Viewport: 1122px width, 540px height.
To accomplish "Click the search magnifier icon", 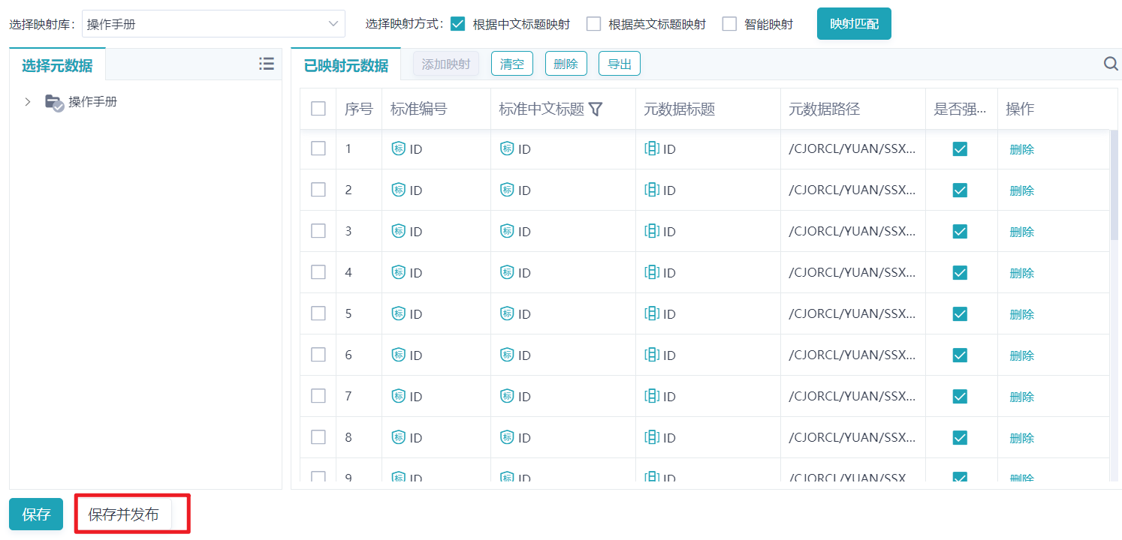I will pos(1111,64).
